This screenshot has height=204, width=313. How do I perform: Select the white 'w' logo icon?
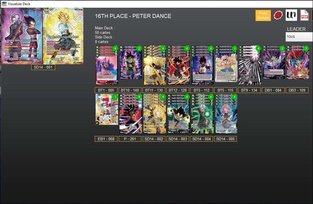(291, 15)
